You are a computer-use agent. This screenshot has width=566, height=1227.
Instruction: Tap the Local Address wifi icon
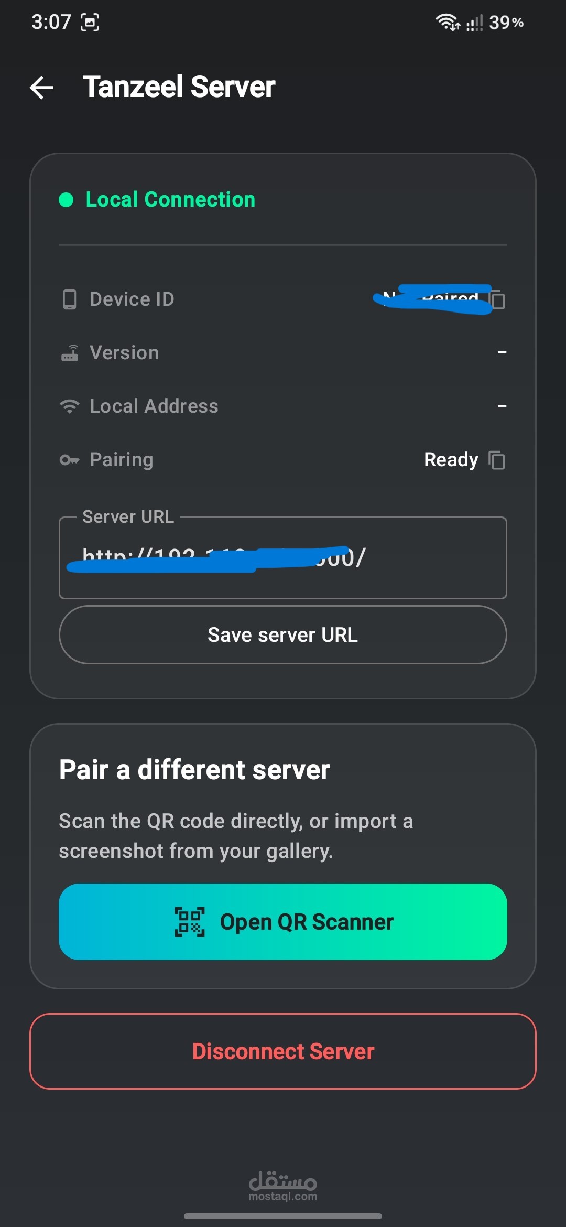(x=70, y=406)
